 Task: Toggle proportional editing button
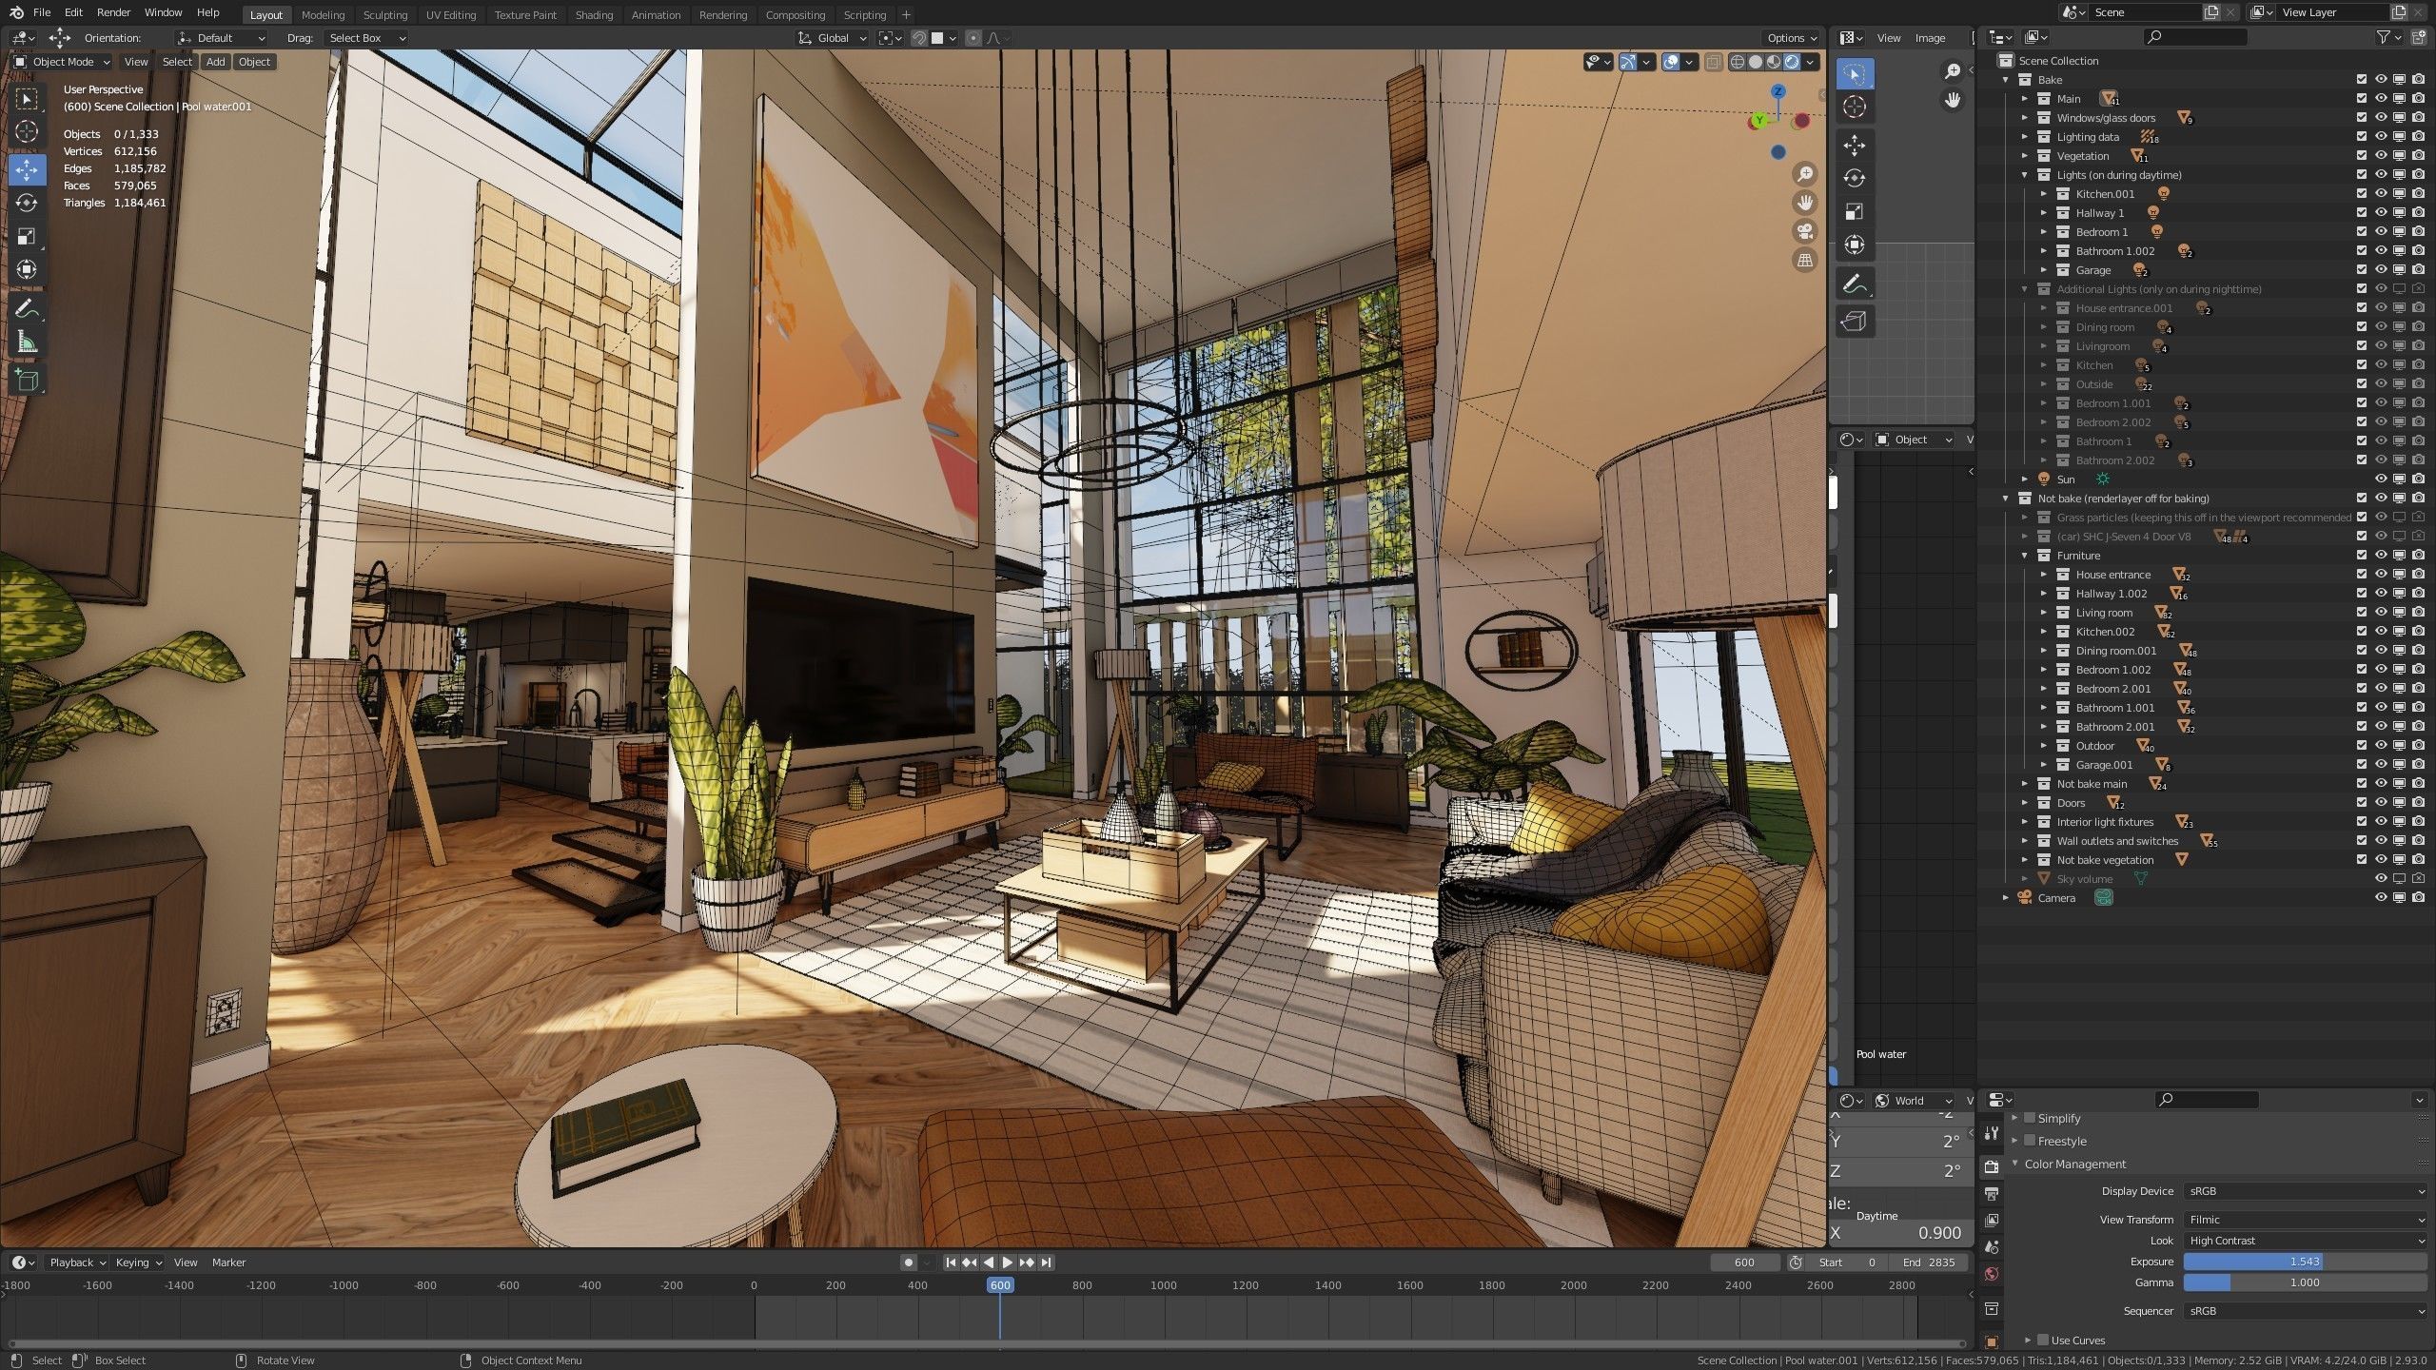point(972,38)
